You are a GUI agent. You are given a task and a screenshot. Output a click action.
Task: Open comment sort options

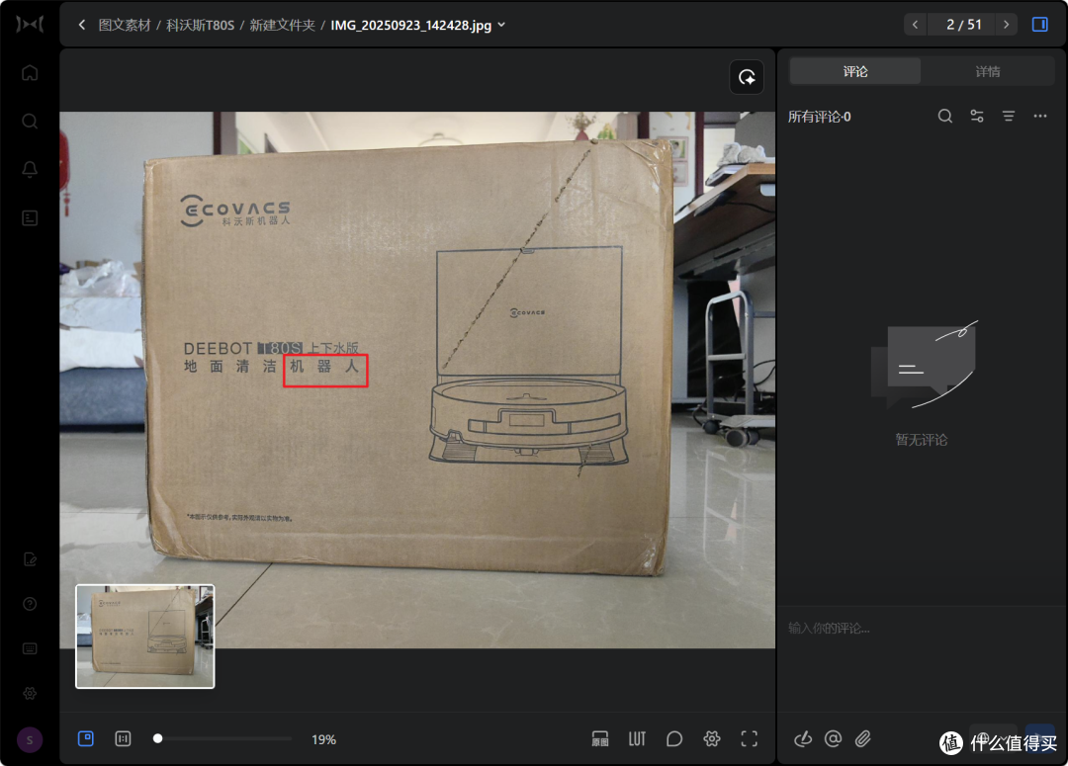coord(1009,117)
